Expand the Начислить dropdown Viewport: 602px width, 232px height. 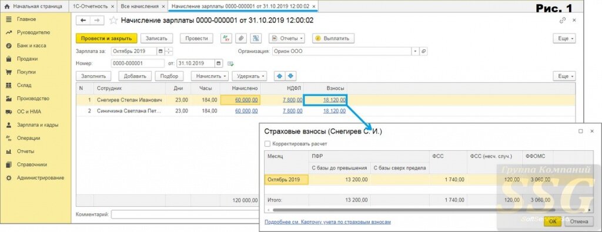(x=210, y=76)
